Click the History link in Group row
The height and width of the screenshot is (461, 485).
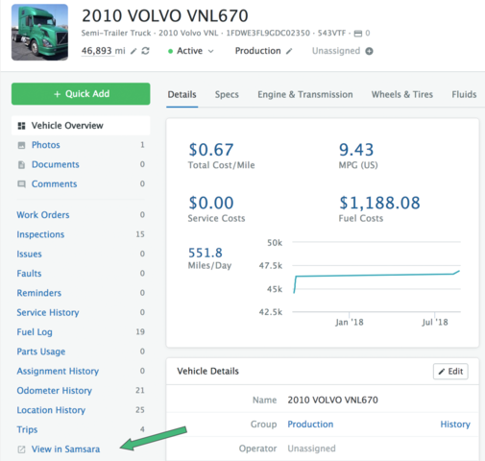pos(455,425)
